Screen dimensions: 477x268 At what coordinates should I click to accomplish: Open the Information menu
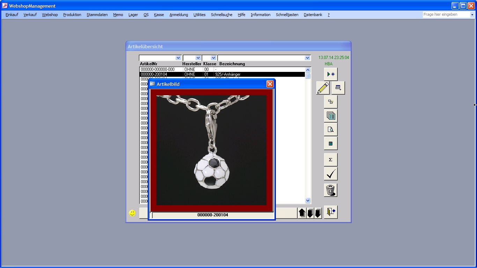tap(260, 15)
